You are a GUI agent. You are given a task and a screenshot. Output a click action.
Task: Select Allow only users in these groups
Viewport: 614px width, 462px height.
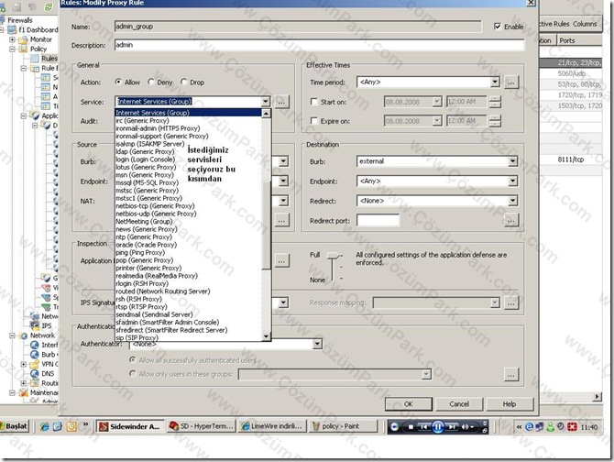point(132,373)
